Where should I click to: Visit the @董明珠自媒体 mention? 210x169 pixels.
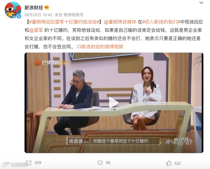point(120,22)
